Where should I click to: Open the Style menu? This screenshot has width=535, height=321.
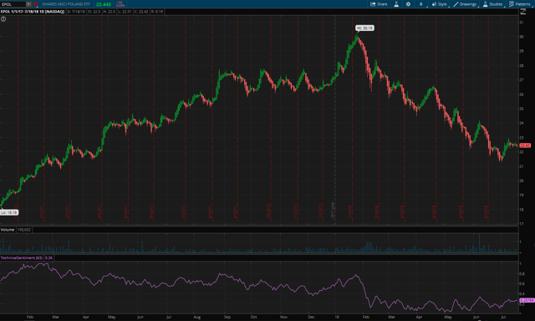coord(440,4)
